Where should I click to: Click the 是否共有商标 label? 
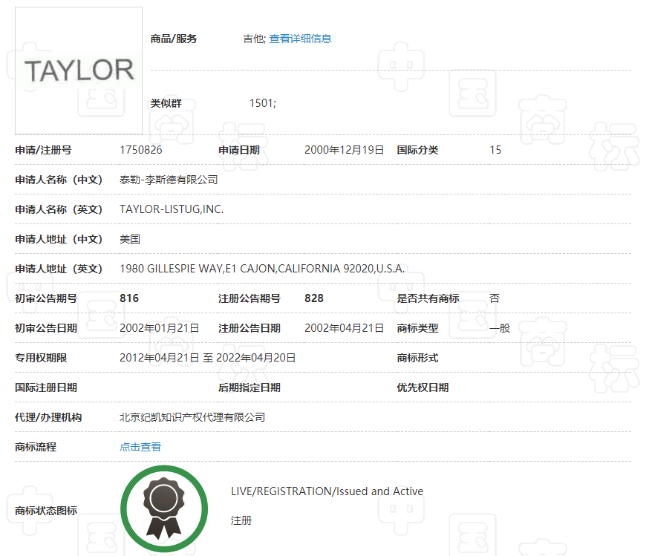(x=428, y=298)
